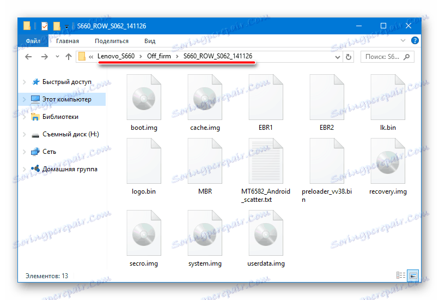This screenshot has height=300, width=439.
Task: Expand Этот компьютер tree node
Action: point(25,99)
